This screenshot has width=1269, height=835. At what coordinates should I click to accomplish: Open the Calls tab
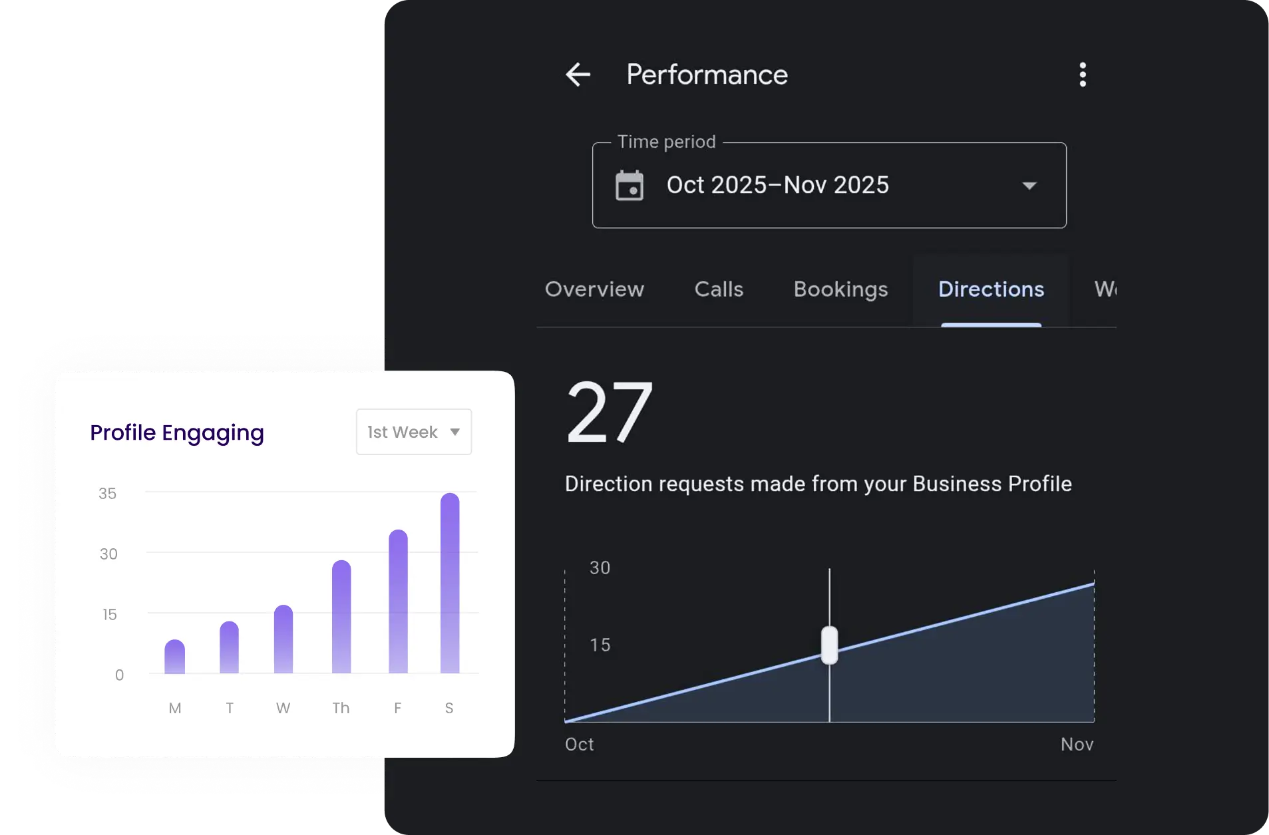pos(719,289)
